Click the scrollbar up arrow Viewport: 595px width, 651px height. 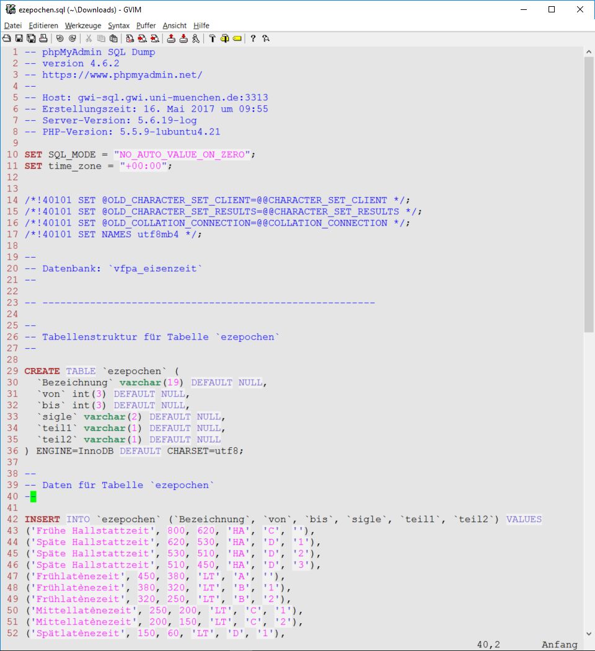(x=589, y=52)
